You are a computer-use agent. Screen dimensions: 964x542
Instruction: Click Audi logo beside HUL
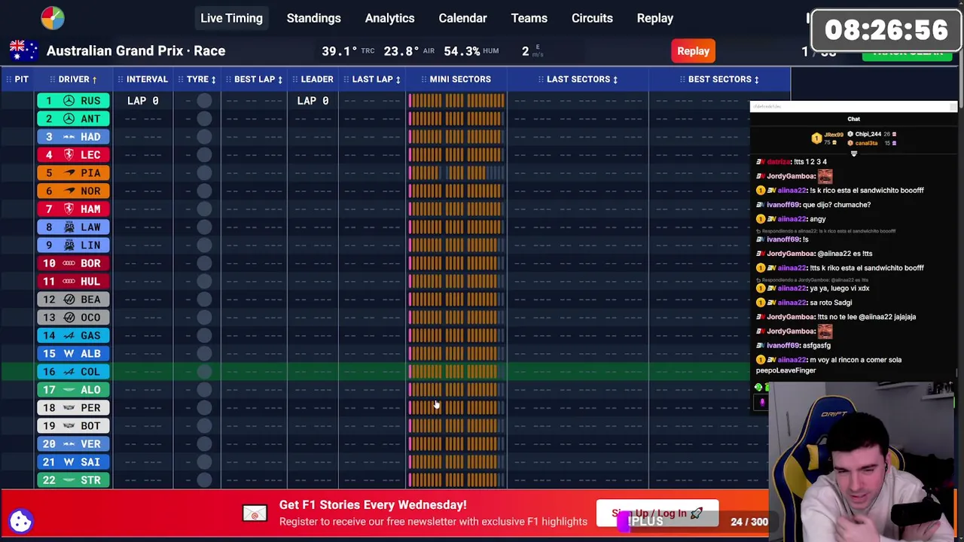69,282
